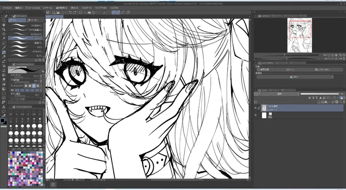
Task: Click the Undo arrow in the command bar
Action: point(70,13)
